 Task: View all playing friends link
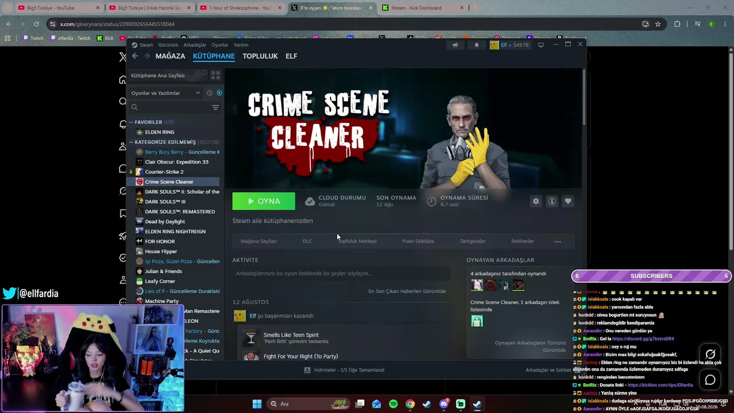point(530,346)
